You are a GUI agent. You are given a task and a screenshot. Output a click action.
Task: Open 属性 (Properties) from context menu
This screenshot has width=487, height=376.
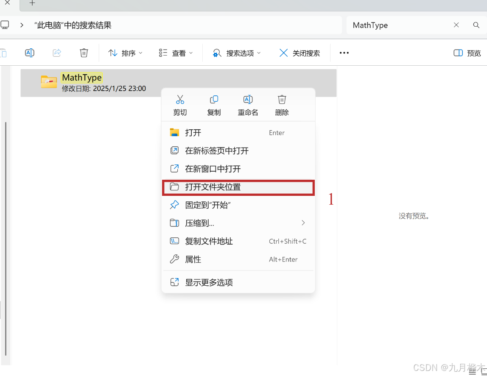point(238,259)
